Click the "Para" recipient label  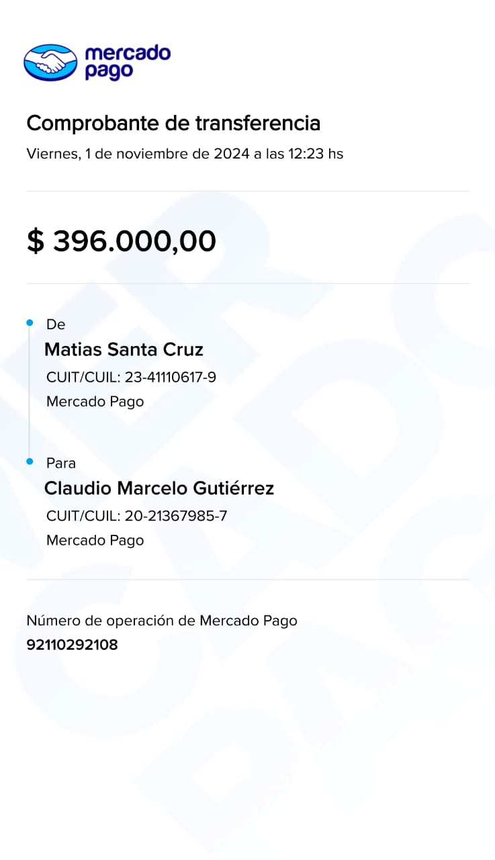click(61, 463)
